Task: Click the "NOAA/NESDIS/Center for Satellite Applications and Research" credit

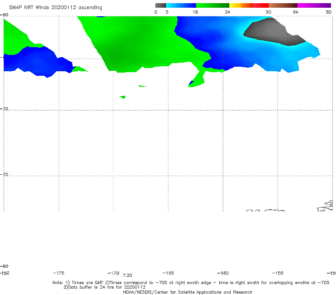Action: tap(188, 292)
